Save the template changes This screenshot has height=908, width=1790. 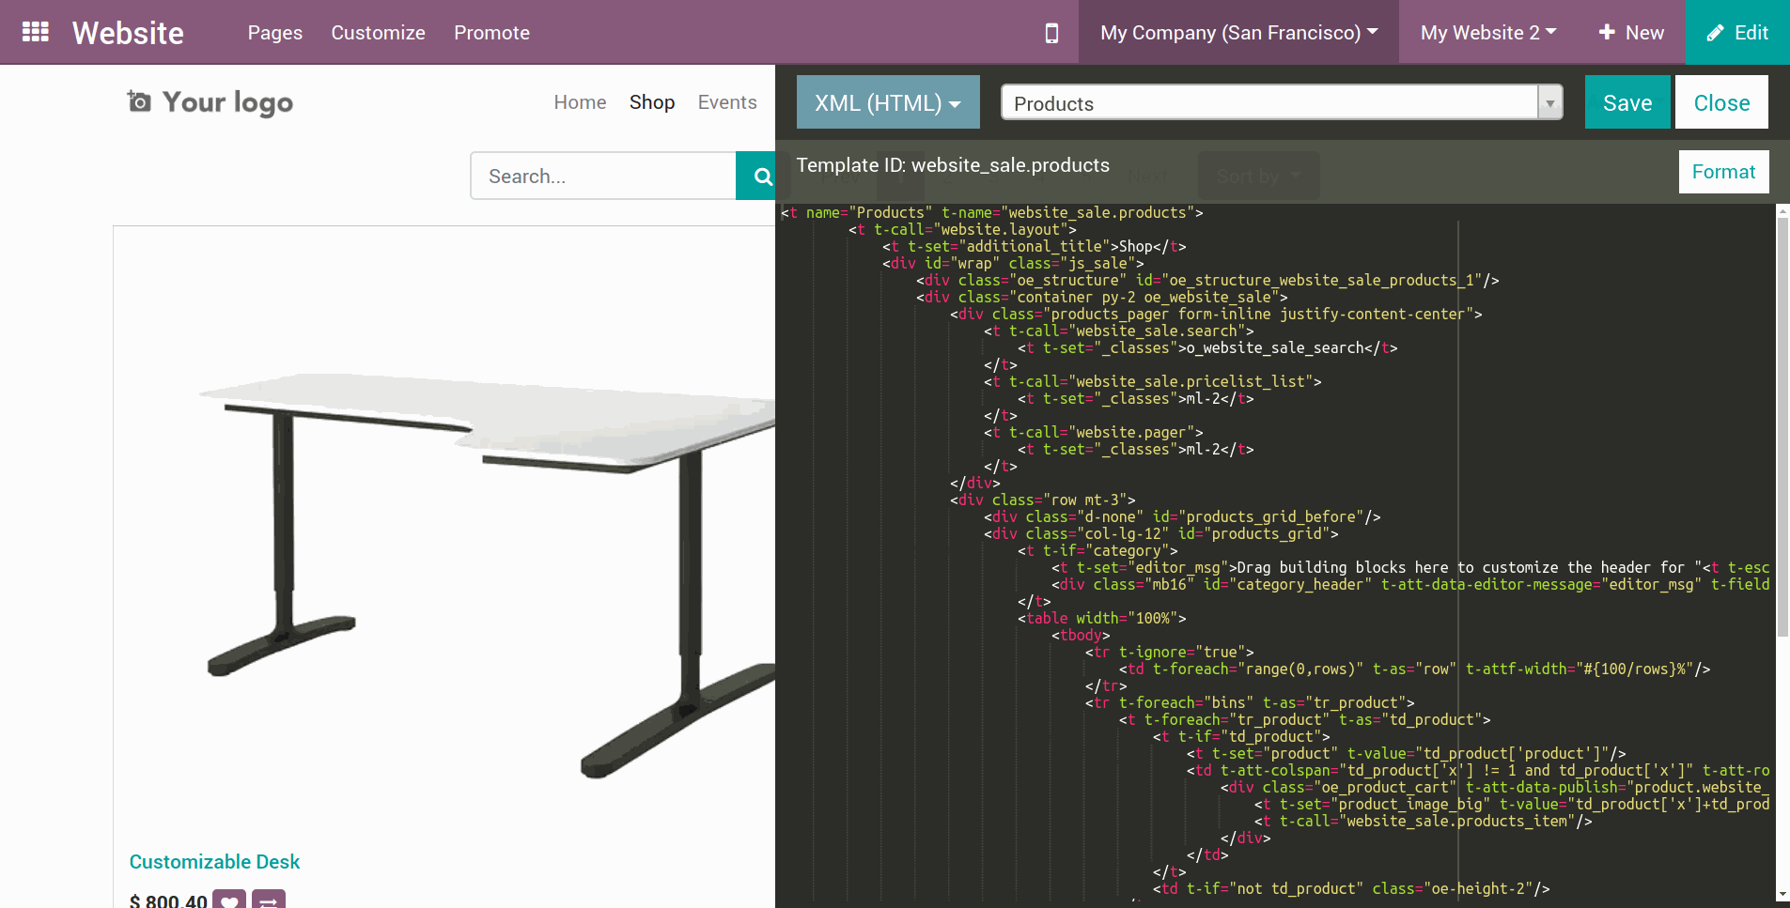point(1627,102)
